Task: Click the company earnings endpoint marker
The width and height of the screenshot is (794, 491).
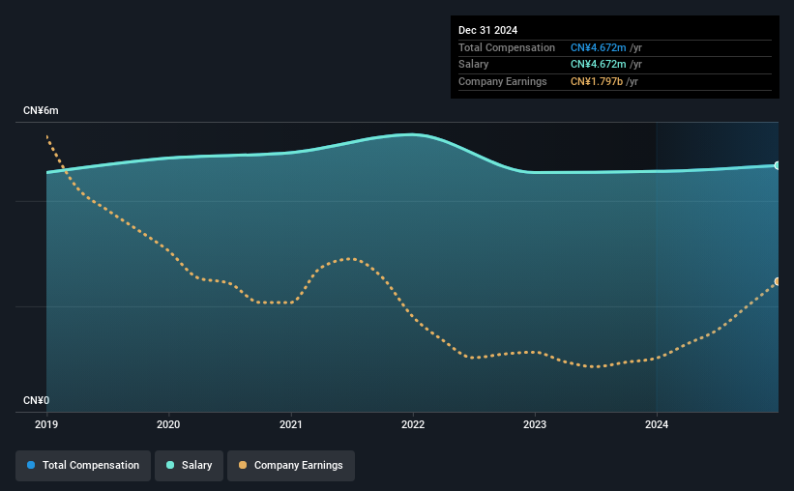Action: click(777, 281)
